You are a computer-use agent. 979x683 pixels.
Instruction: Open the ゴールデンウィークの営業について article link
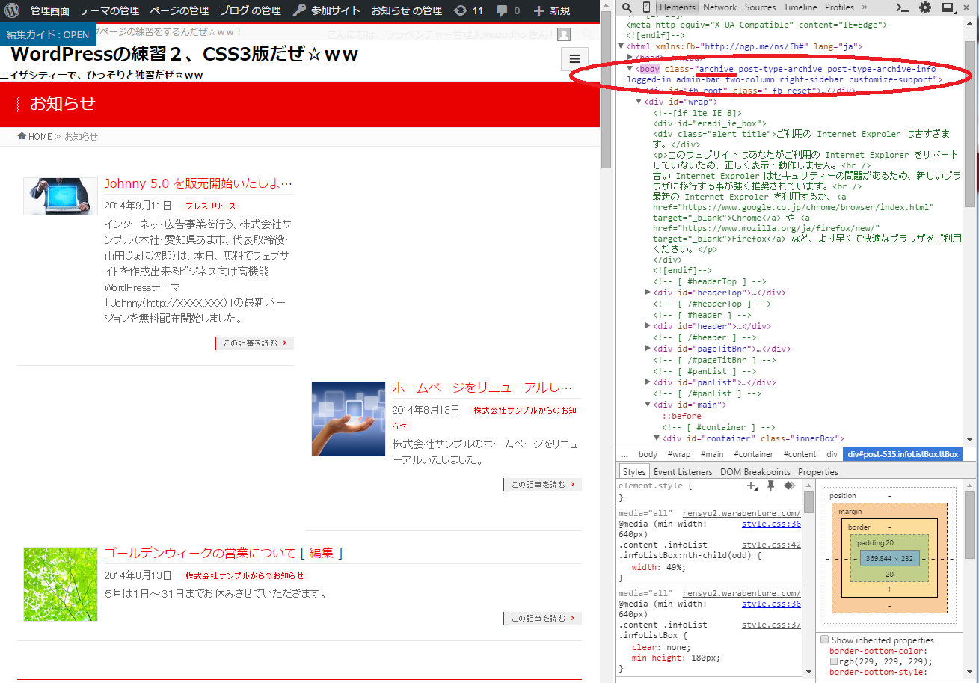tap(200, 553)
